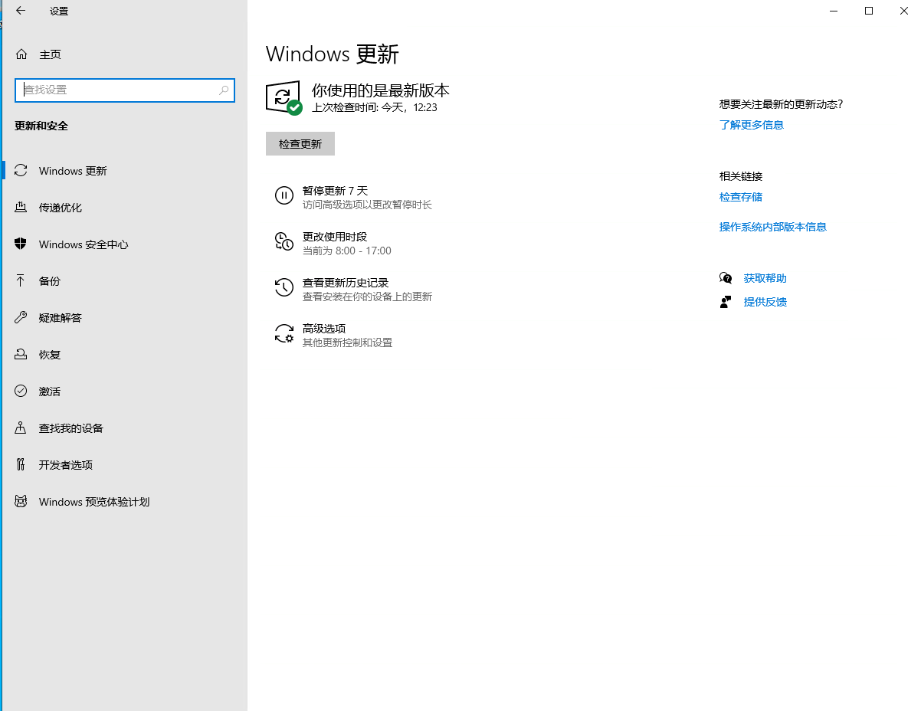
Task: Click the 想要关注最新的更新动态? text
Action: pyautogui.click(x=782, y=104)
